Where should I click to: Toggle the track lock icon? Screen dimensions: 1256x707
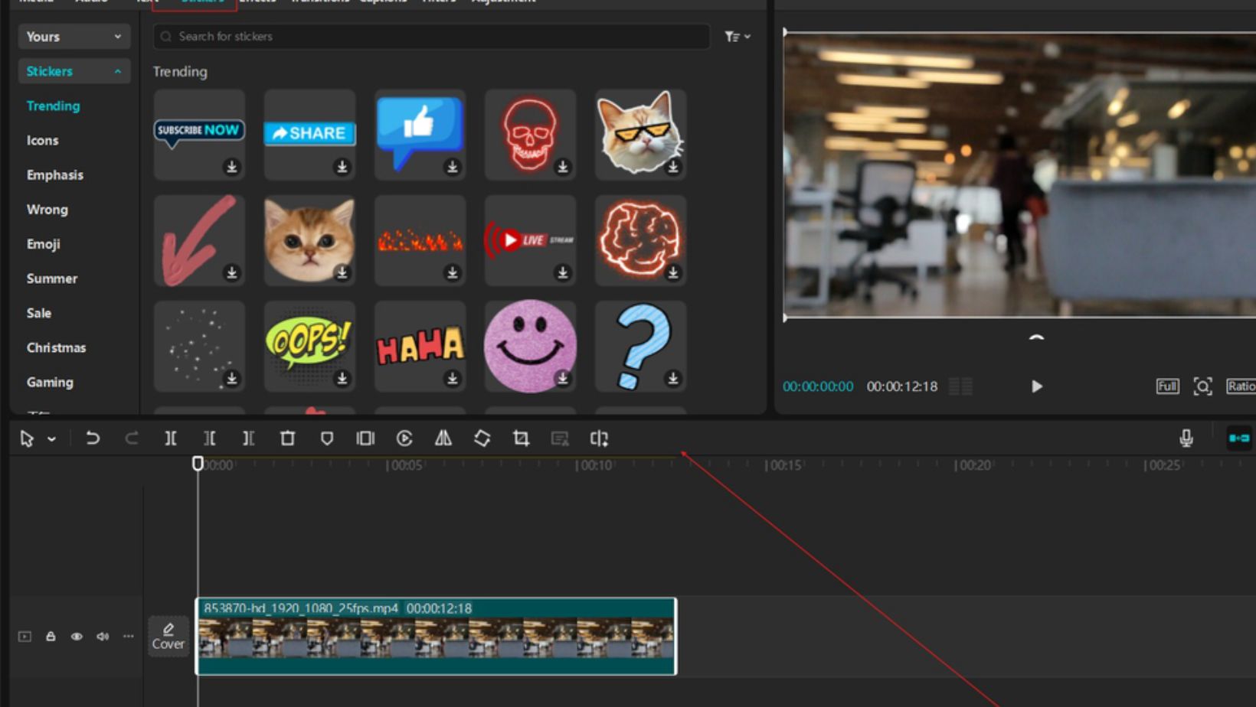pyautogui.click(x=51, y=637)
